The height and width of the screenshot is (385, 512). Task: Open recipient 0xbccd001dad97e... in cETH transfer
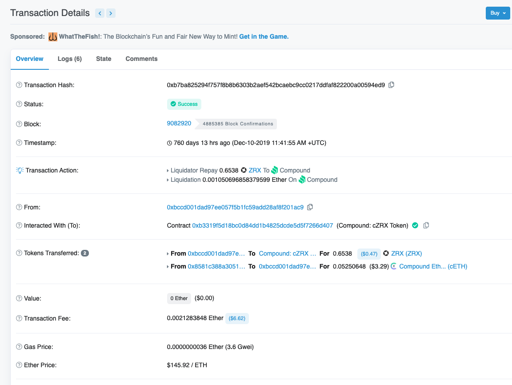coord(288,266)
